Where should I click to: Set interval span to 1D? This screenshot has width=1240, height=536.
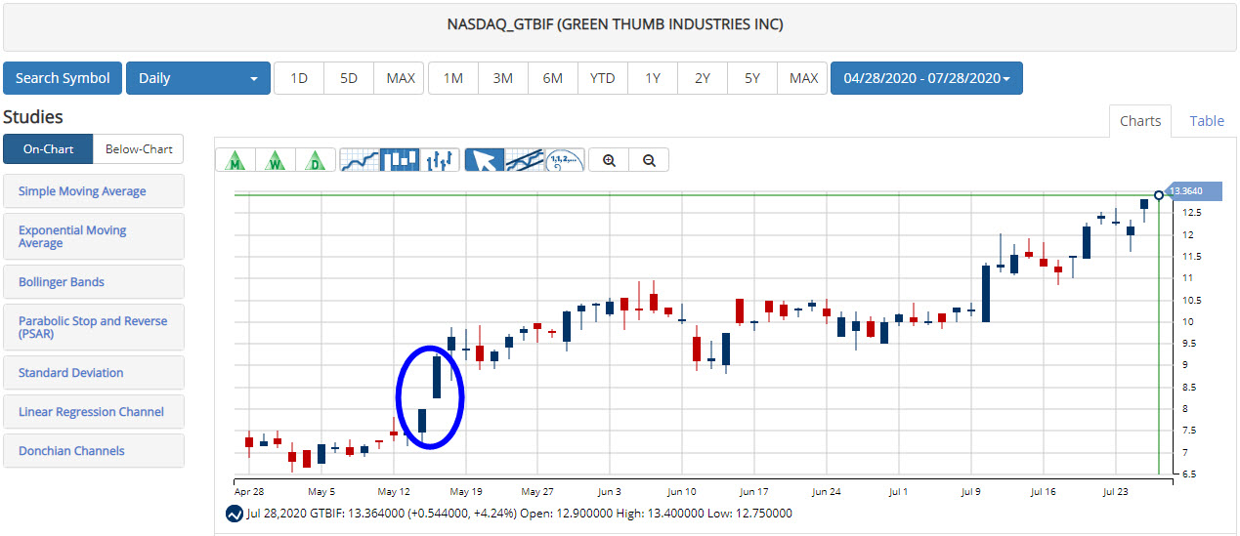pos(299,78)
